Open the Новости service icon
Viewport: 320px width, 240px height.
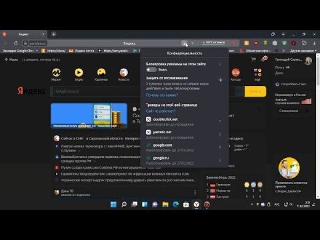point(123,73)
